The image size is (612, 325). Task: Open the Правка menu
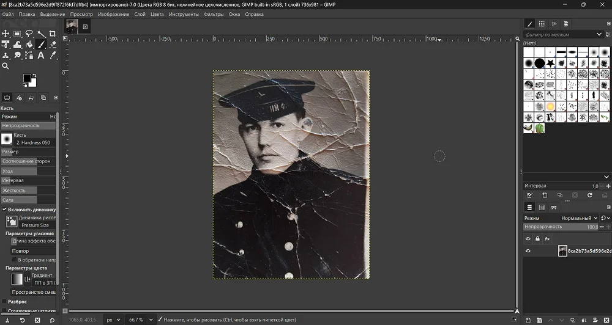(x=27, y=14)
